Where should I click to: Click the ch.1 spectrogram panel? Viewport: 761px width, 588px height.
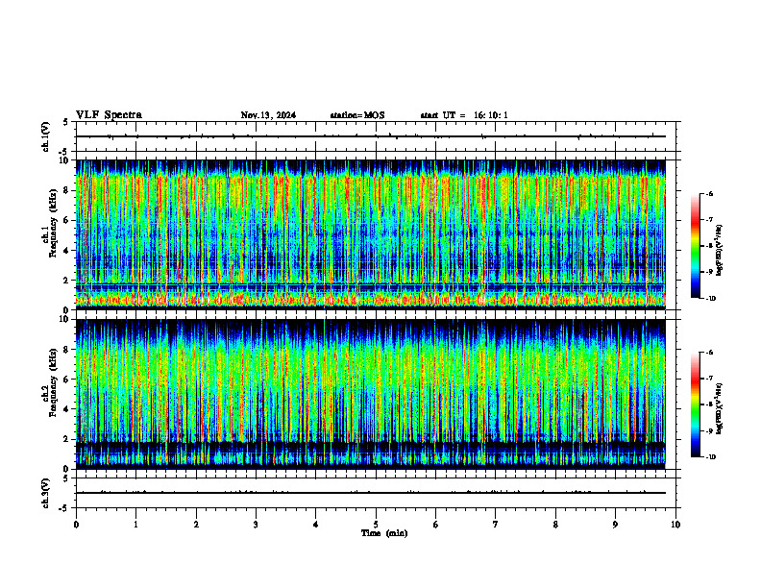click(x=371, y=234)
